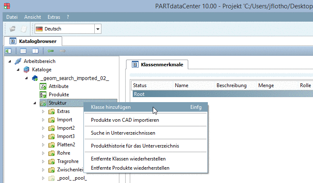Click the Kataloge stack icon
This screenshot has height=183, width=313.
tap(27, 70)
